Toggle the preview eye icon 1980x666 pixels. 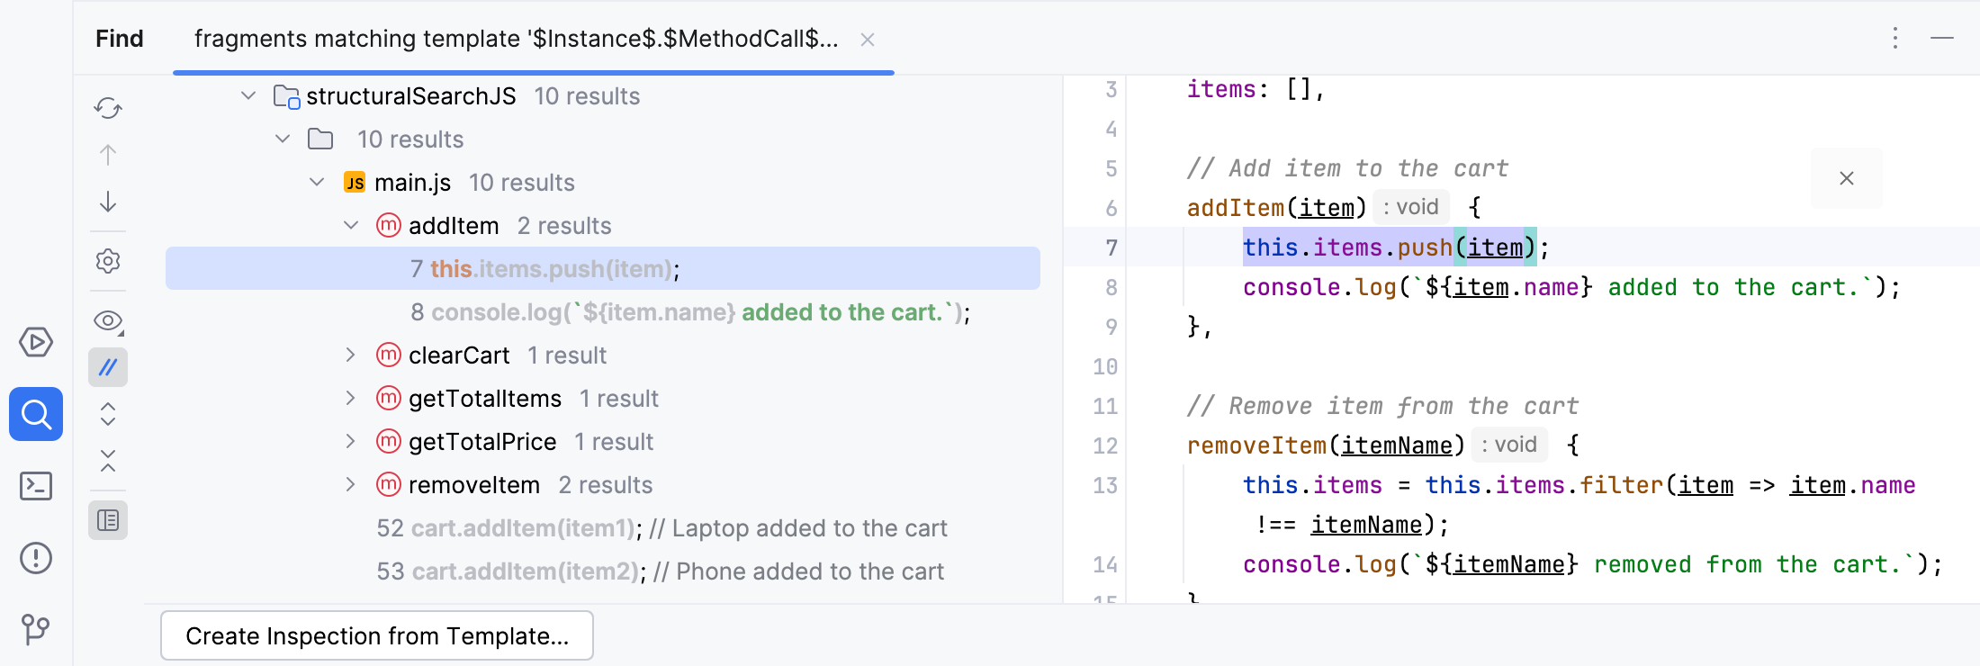coord(108,320)
